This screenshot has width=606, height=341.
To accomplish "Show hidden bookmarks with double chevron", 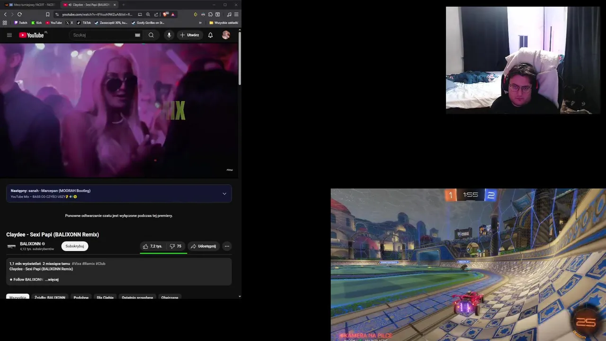I will [x=200, y=23].
